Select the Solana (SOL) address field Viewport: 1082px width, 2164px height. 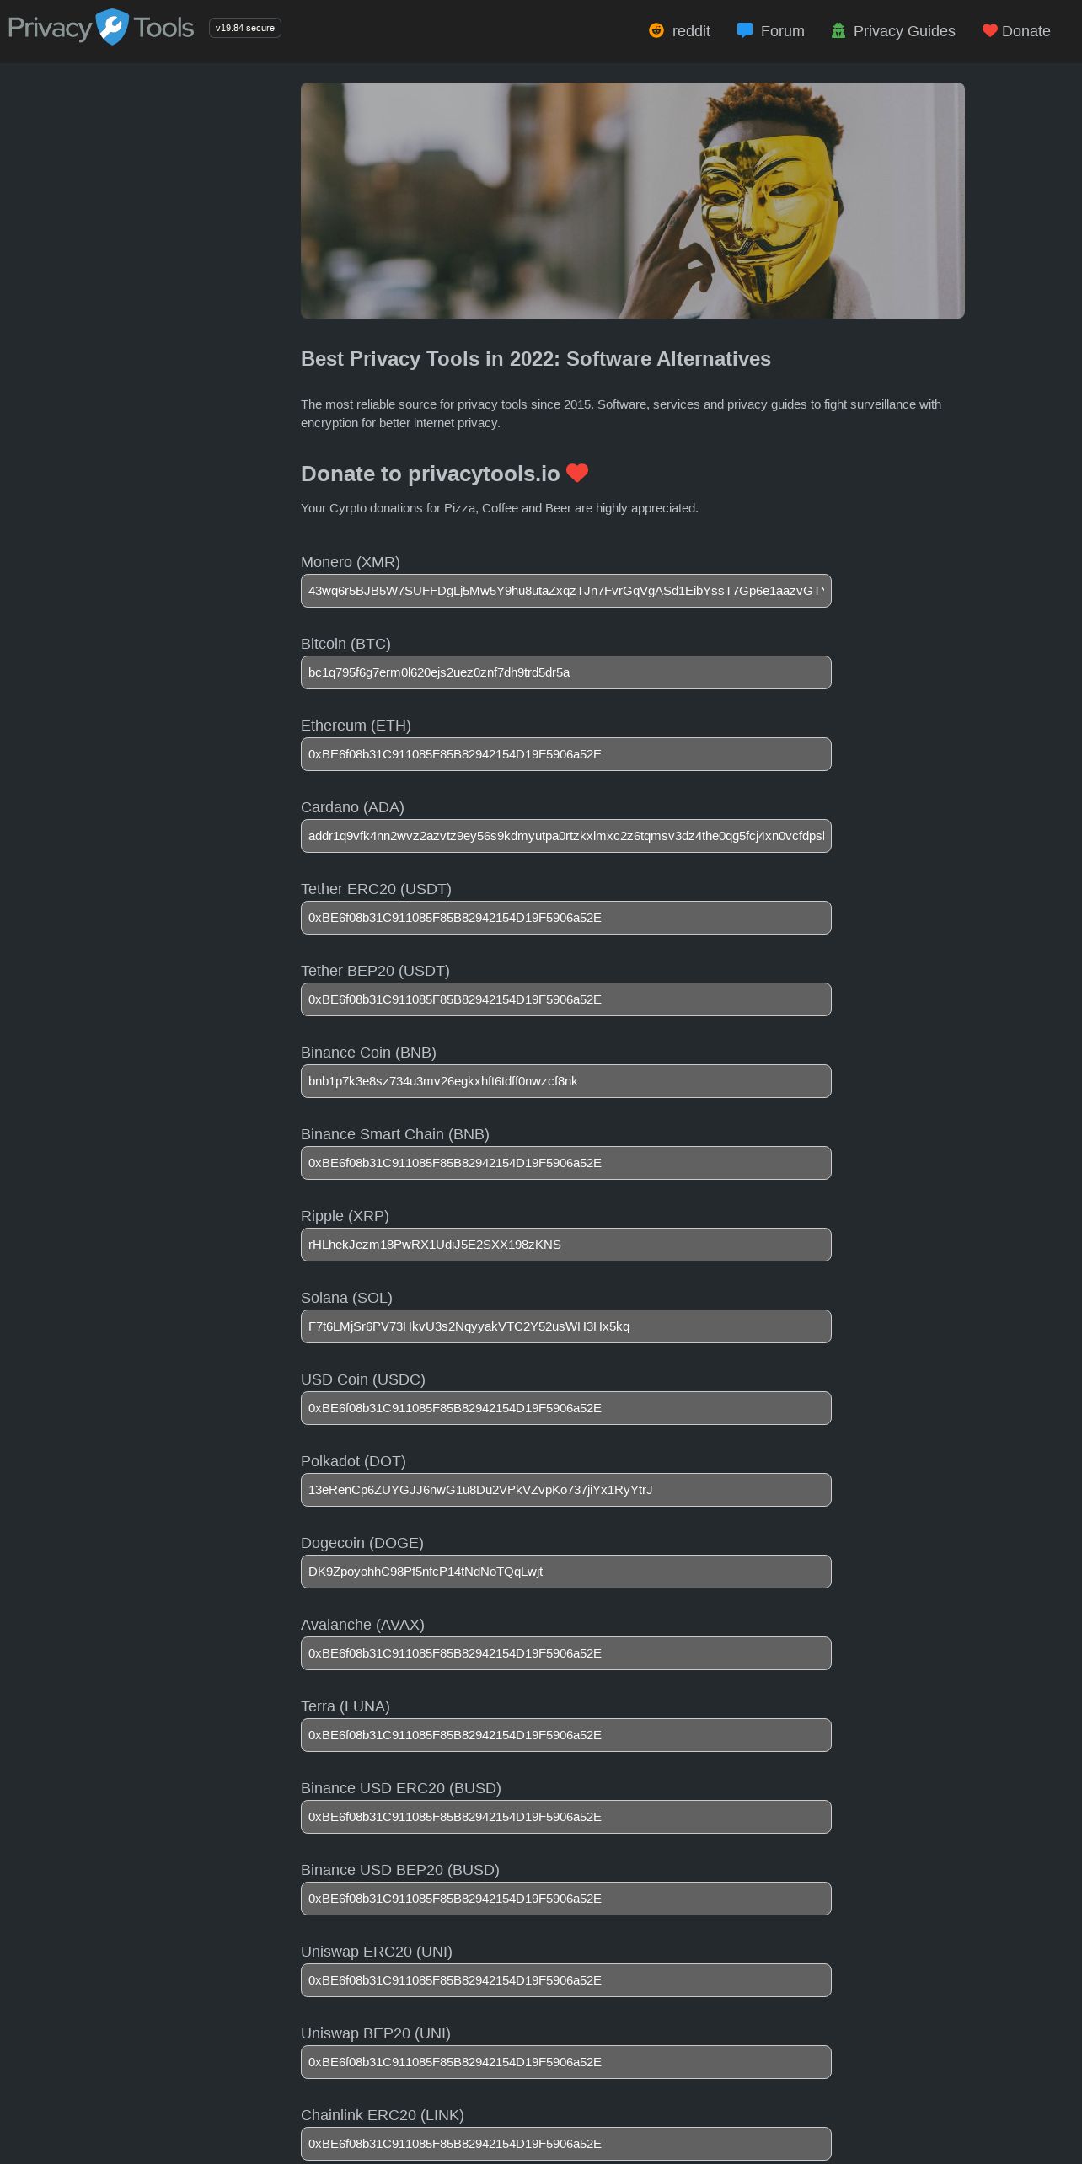point(566,1326)
